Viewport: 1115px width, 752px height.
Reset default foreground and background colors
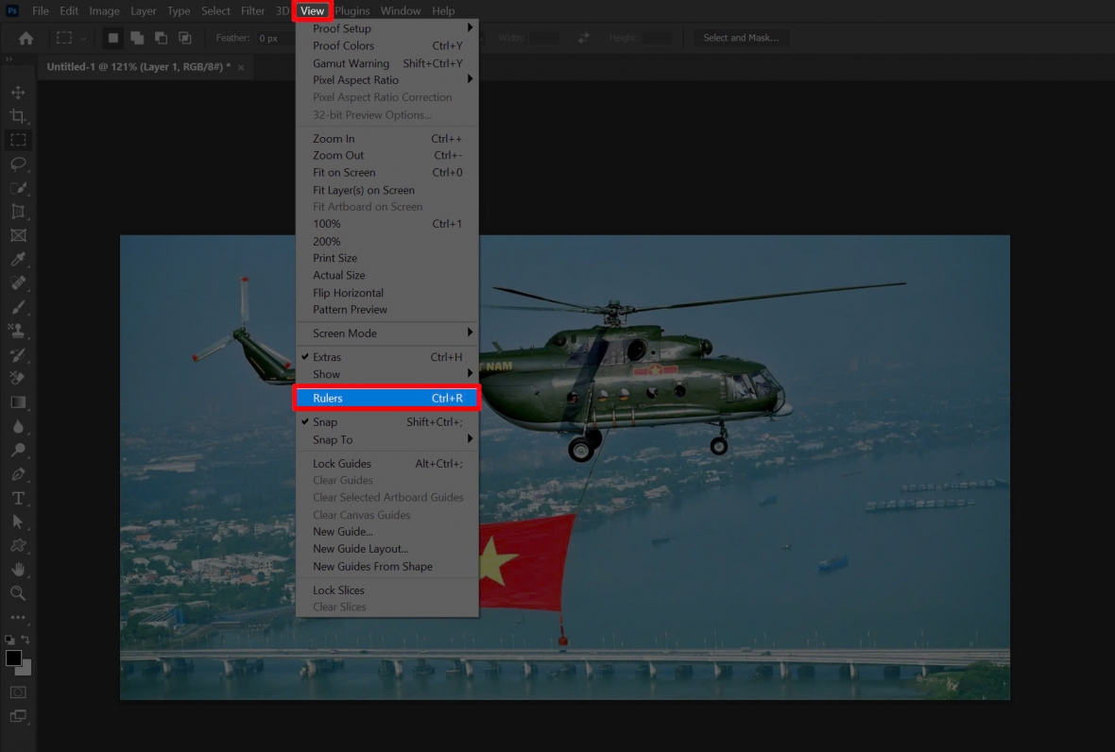click(x=9, y=640)
